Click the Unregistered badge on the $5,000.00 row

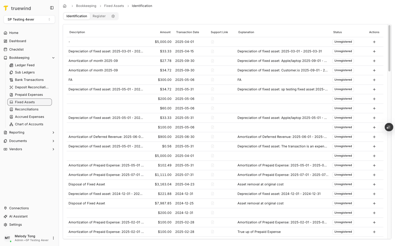[x=343, y=42]
